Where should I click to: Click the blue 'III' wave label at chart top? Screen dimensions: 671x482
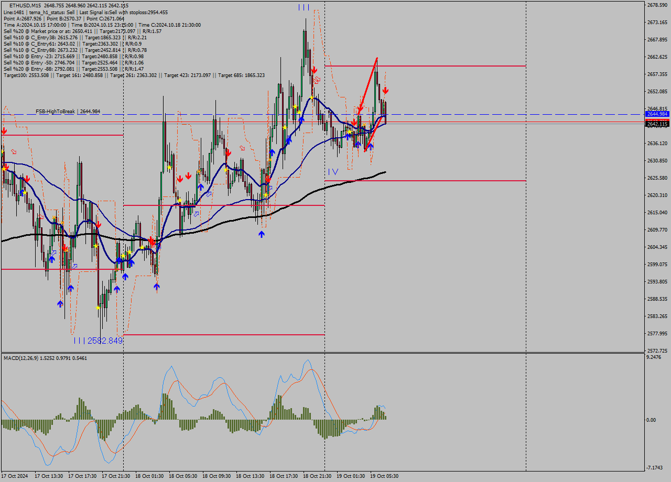coord(304,7)
